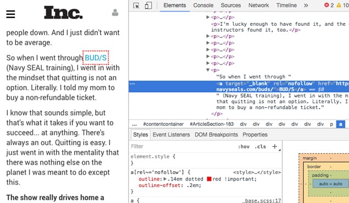Click the Inc. logo
Viewport: 349px width, 203px height.
(x=63, y=13)
